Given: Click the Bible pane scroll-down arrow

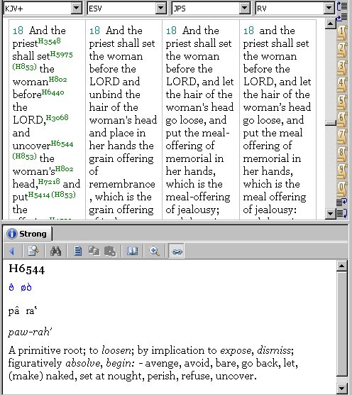Looking at the screenshot, I should tap(331, 214).
